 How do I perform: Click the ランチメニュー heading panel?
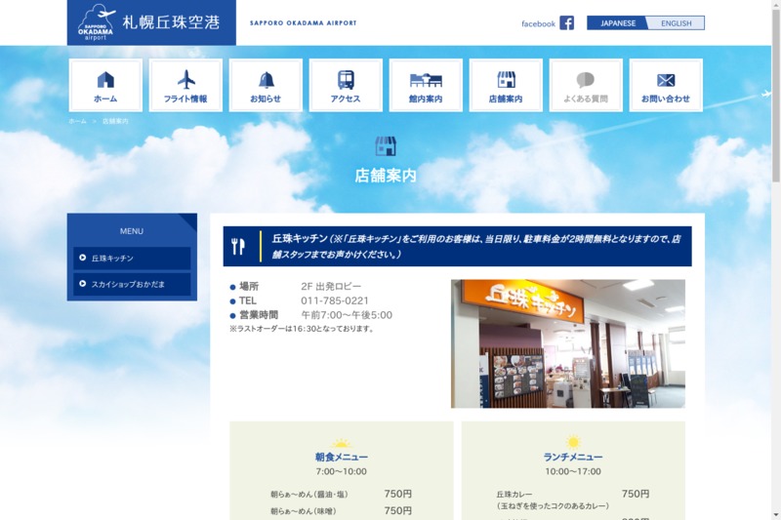573,457
